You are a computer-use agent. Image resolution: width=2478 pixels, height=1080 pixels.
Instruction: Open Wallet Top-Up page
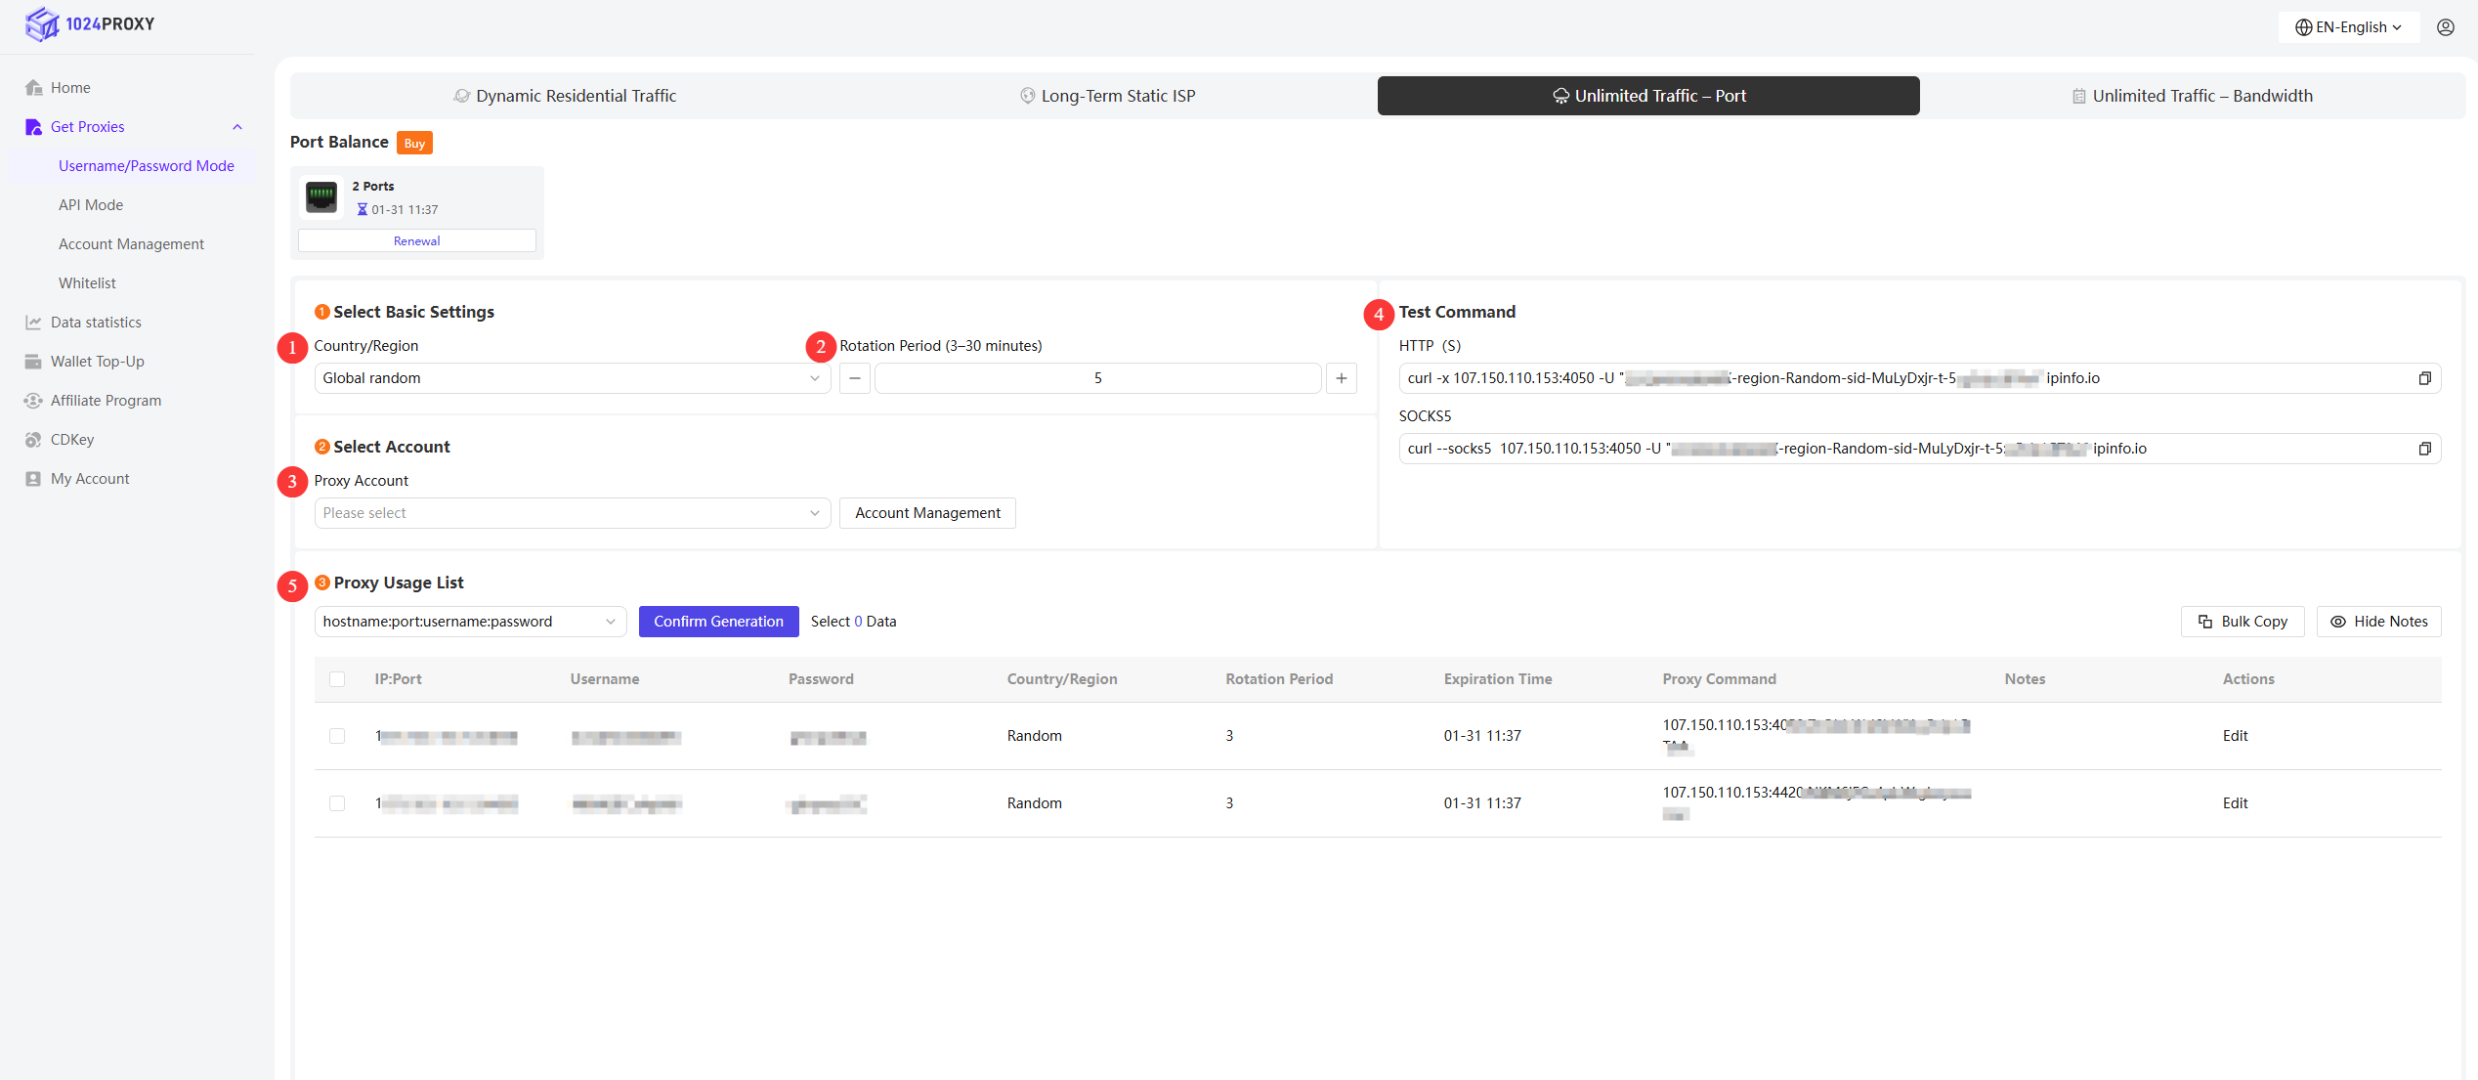[97, 362]
